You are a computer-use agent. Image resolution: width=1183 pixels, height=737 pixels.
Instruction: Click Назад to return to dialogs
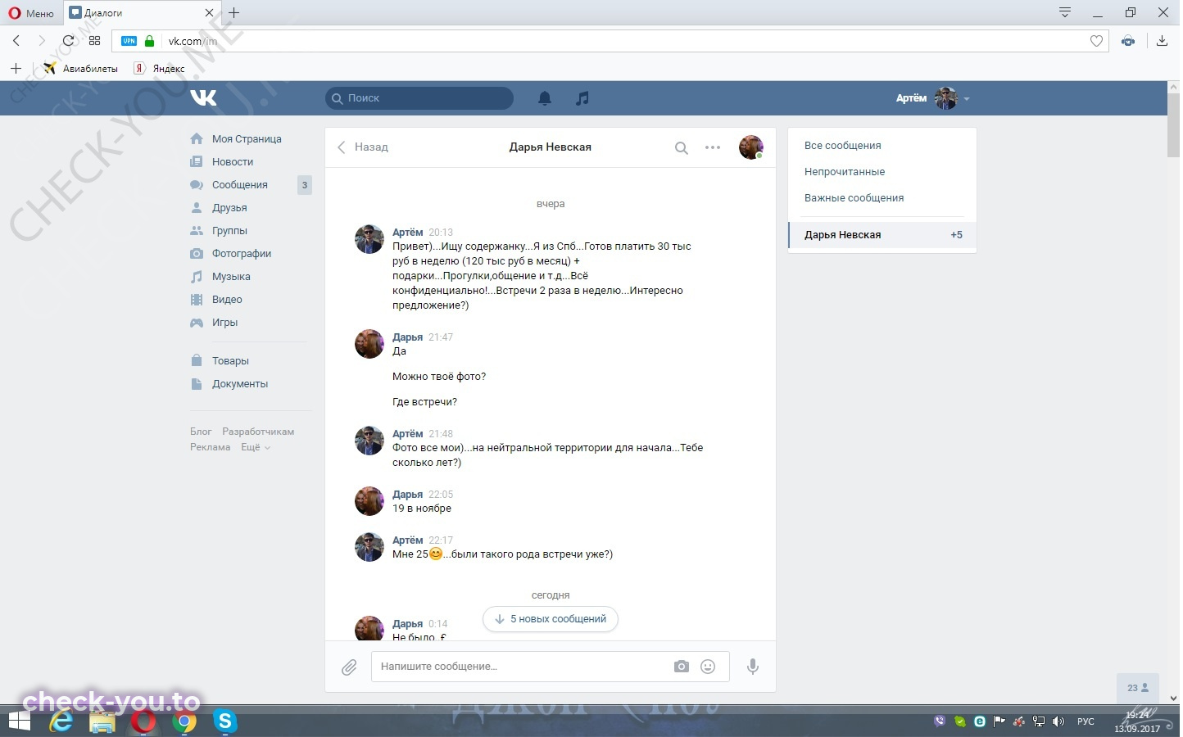363,147
